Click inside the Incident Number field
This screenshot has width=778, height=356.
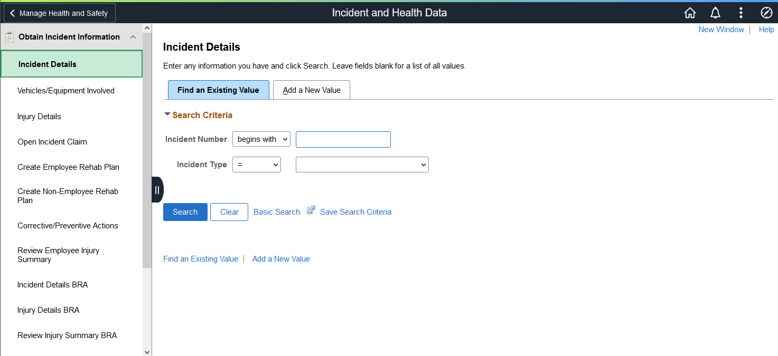tap(343, 139)
